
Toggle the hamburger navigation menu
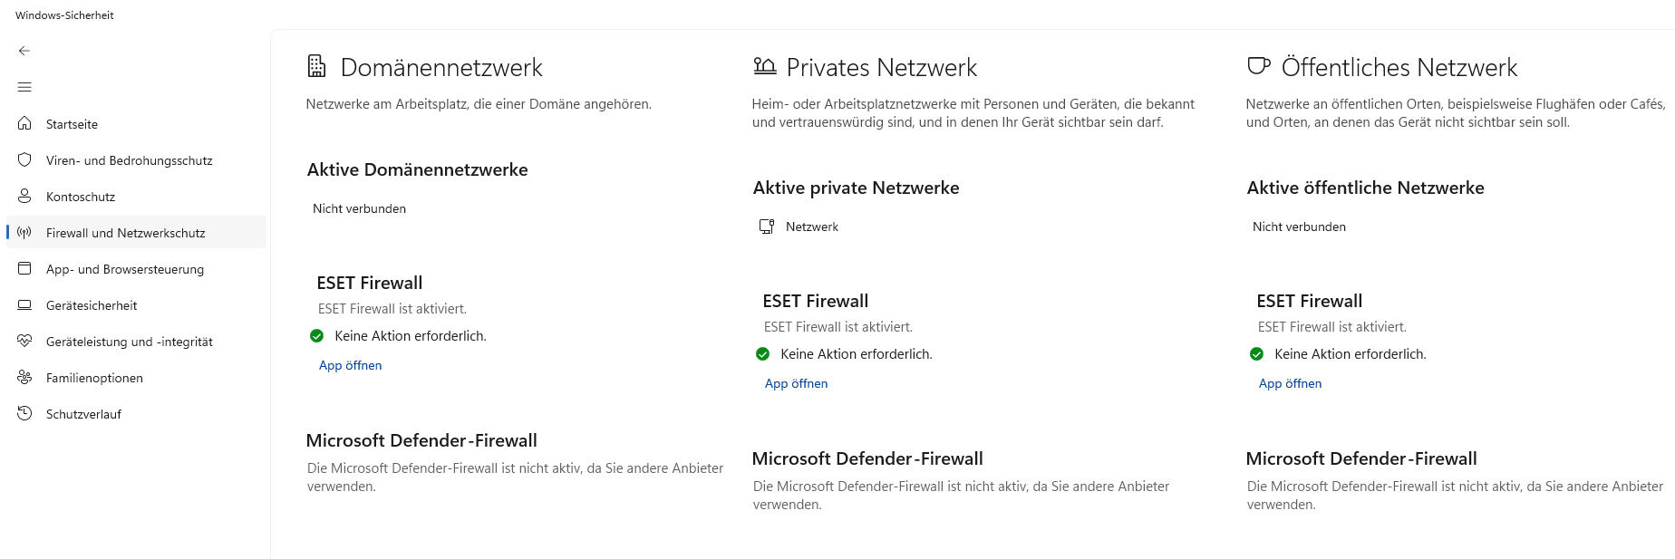point(24,87)
